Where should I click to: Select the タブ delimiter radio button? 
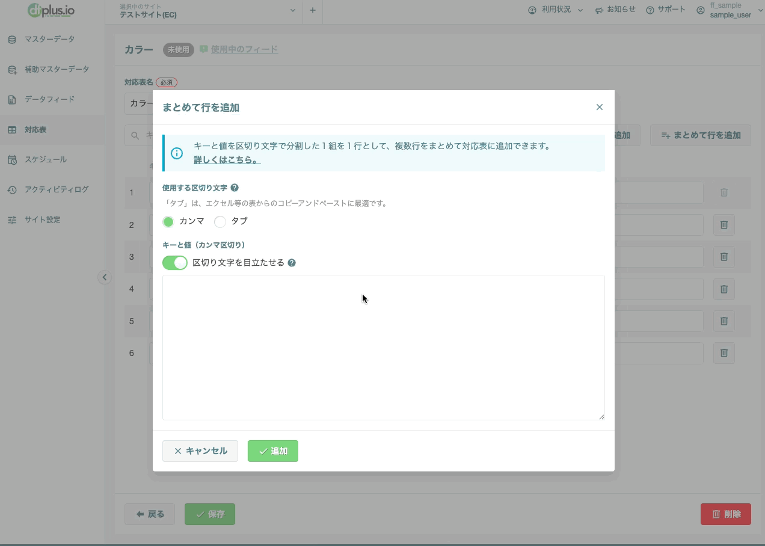click(220, 221)
